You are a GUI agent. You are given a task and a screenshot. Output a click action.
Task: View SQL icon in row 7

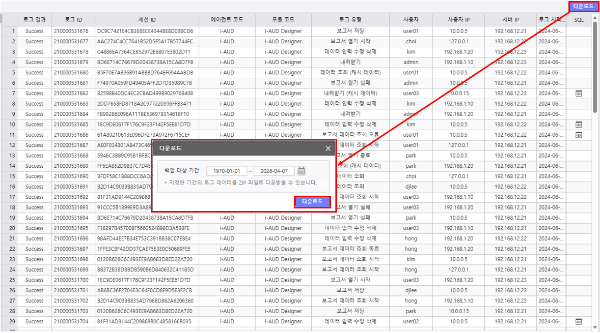(579, 94)
